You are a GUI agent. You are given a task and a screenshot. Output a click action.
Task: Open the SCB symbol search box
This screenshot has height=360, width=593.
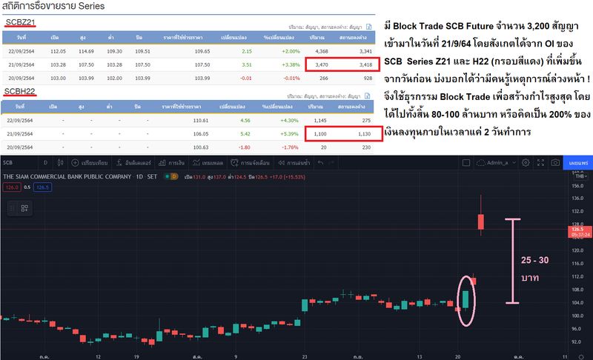pos(8,163)
